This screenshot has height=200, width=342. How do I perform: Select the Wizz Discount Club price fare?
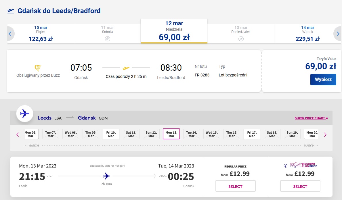pos(300,186)
